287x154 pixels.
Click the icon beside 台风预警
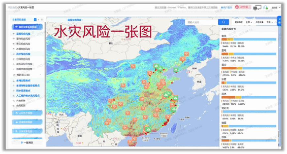[x=14, y=106]
